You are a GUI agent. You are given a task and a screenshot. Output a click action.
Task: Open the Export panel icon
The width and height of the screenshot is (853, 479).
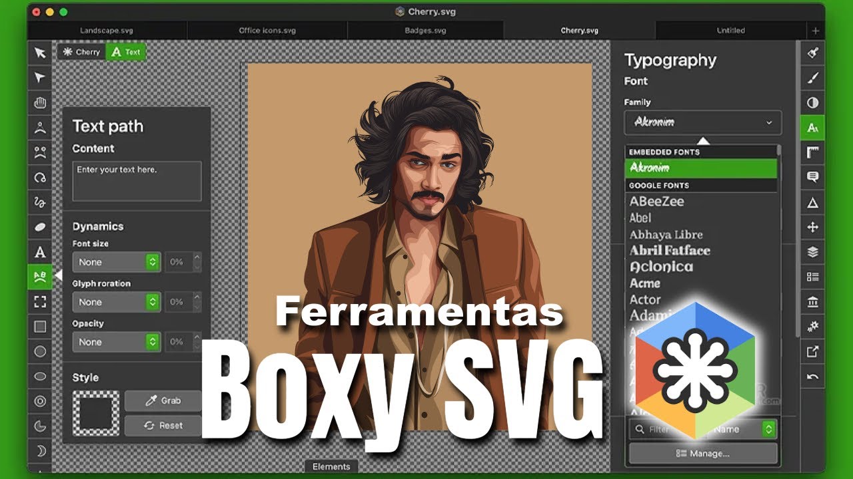pos(812,351)
